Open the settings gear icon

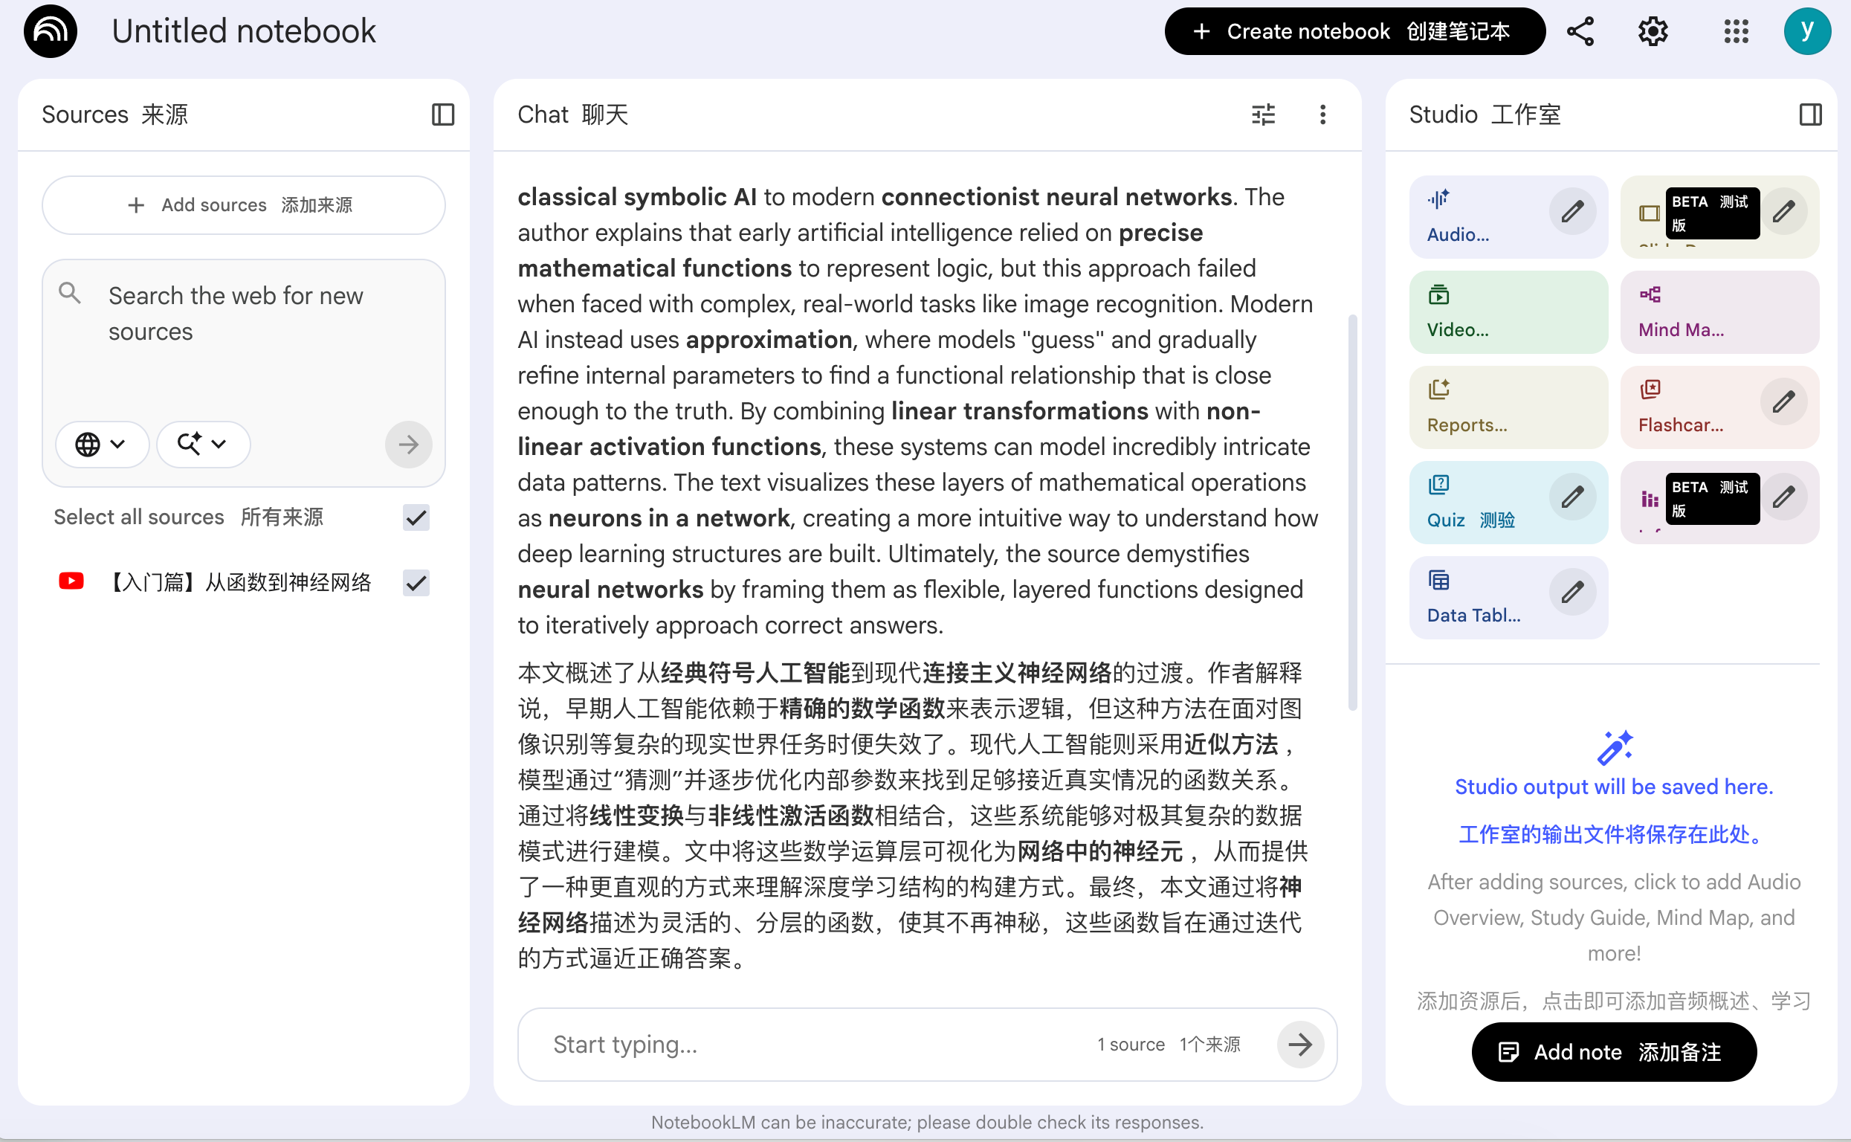click(1653, 32)
